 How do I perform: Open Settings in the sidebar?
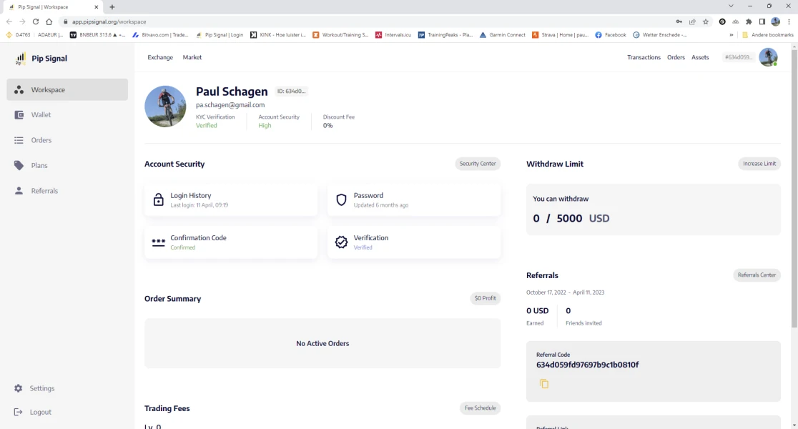[x=41, y=388]
